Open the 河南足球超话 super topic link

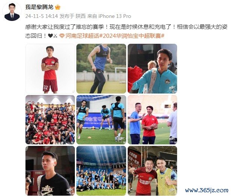coord(82,36)
